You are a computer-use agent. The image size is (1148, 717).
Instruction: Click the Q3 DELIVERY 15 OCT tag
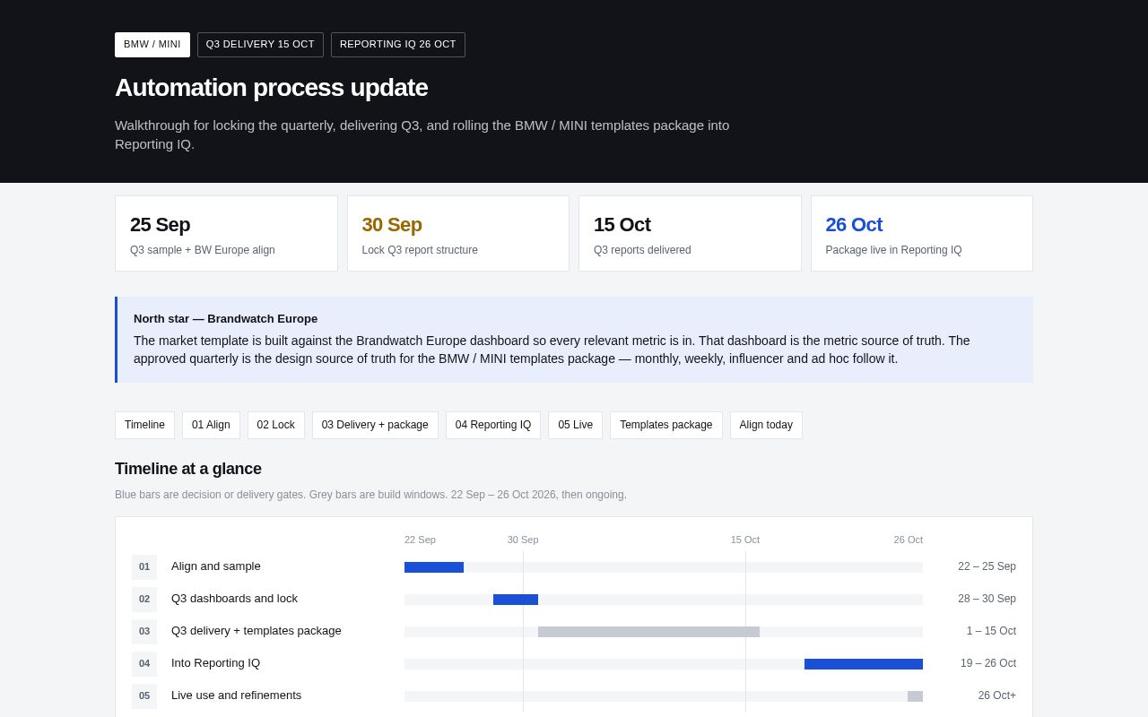click(x=260, y=45)
